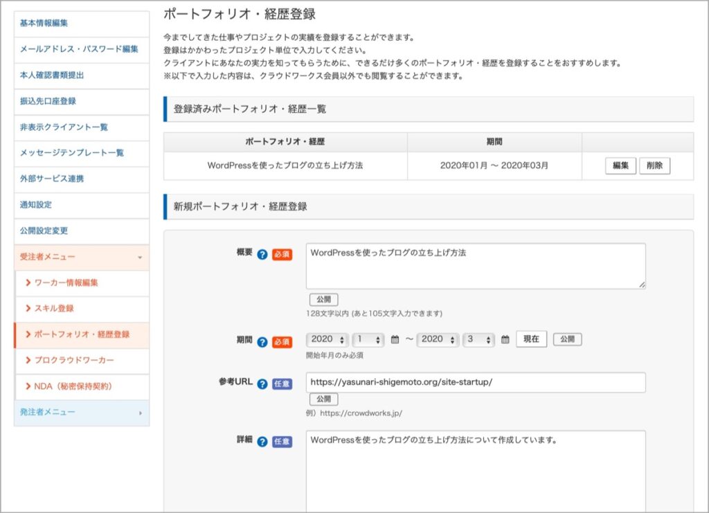
Task: Click the help icon beside 参考URL
Action: 262,384
